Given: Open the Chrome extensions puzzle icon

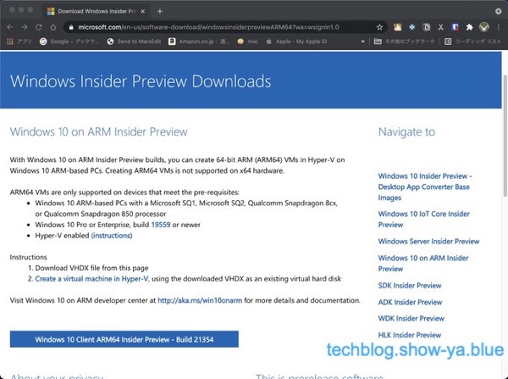Looking at the screenshot, I should click(x=469, y=26).
